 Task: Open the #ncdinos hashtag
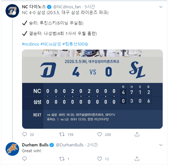30,44
